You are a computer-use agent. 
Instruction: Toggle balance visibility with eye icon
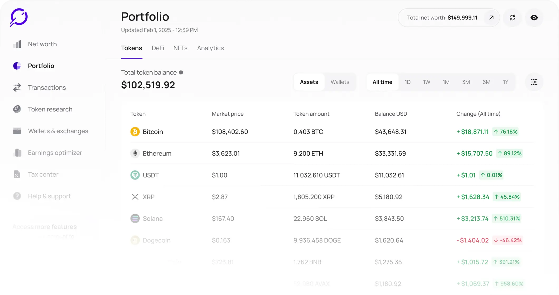pyautogui.click(x=534, y=18)
